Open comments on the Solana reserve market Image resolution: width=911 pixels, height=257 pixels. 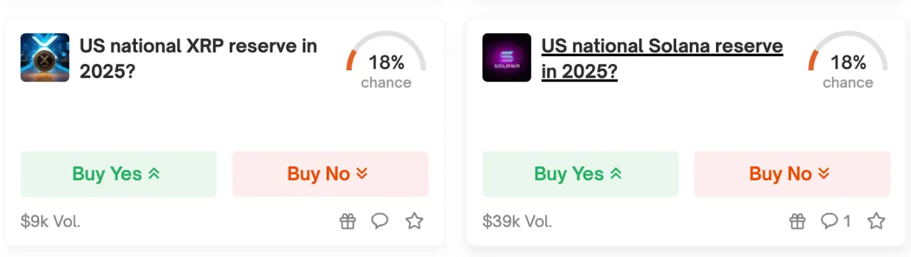836,222
